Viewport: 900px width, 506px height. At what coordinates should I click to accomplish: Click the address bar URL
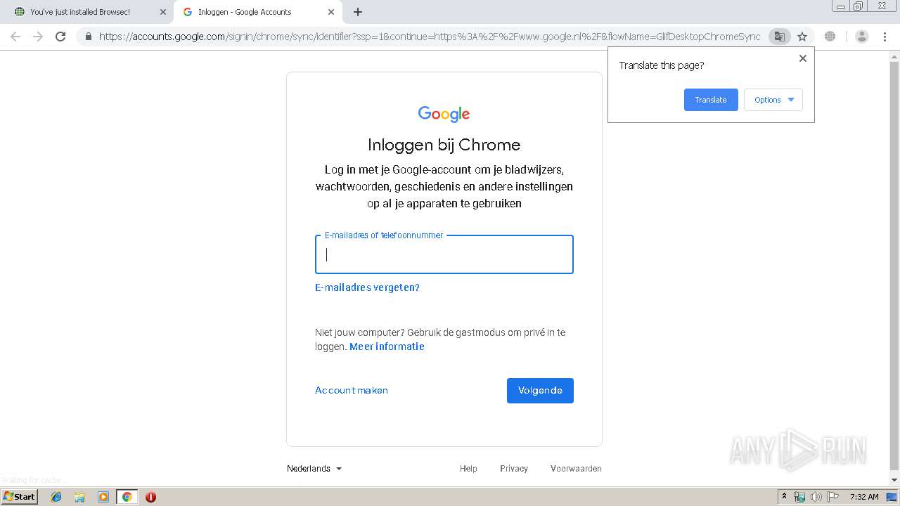coord(429,37)
